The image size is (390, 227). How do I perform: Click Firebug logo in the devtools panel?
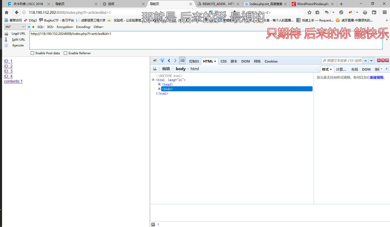tap(155, 61)
